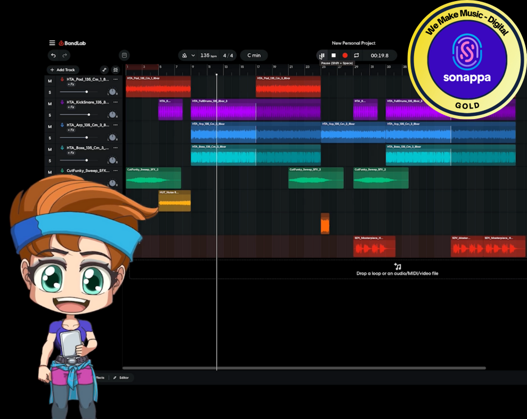This screenshot has width=527, height=419.
Task: Click the teal instrument icon on the Bass track
Action: tap(62, 148)
